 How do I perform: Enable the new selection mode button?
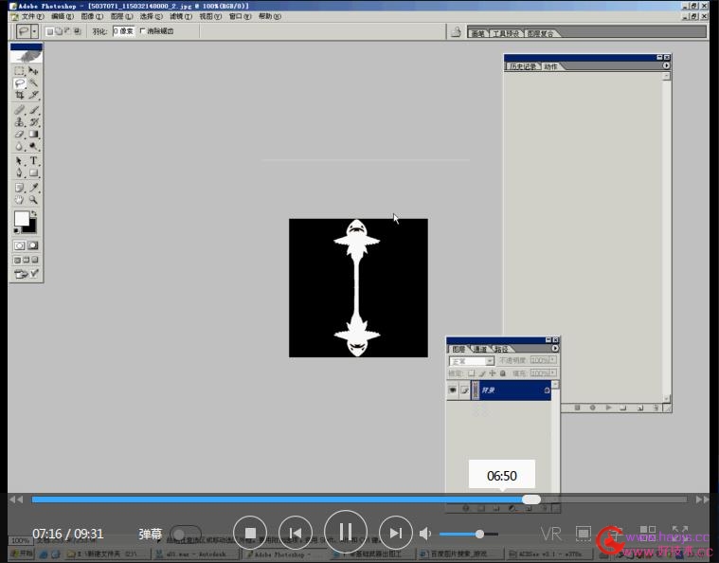[x=49, y=31]
